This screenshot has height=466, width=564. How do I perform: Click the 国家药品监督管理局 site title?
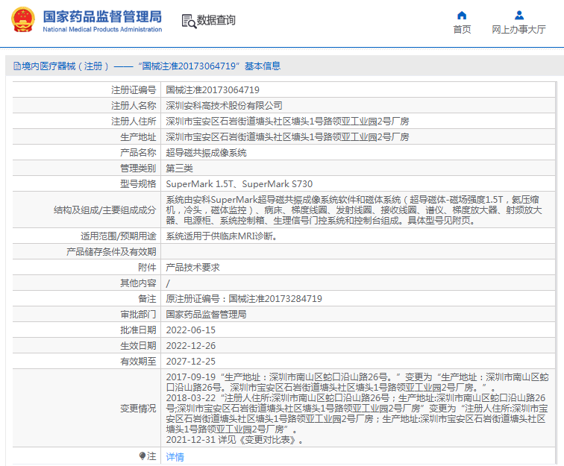coord(101,16)
